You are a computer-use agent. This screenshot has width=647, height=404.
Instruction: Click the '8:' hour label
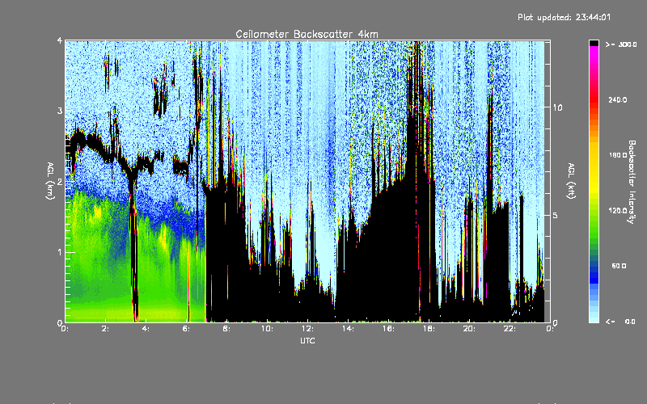(227, 329)
